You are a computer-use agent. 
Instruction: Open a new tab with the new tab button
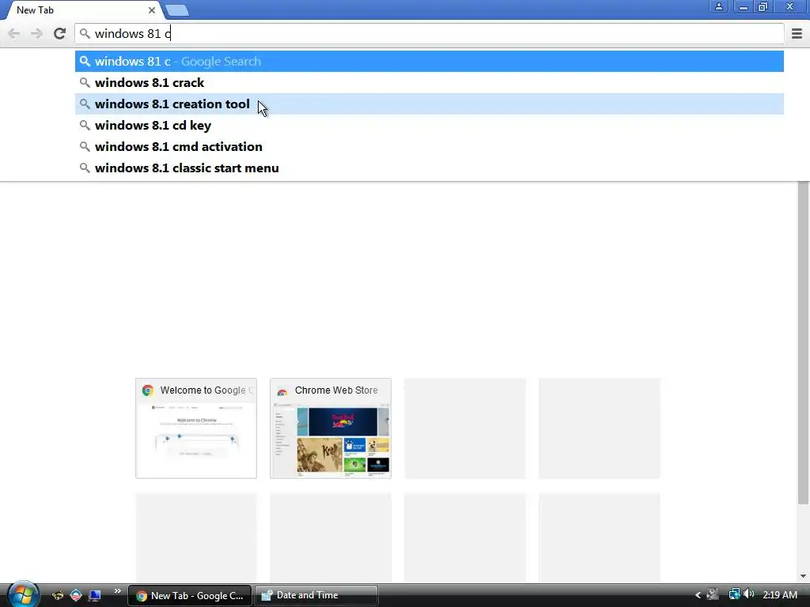(x=178, y=10)
